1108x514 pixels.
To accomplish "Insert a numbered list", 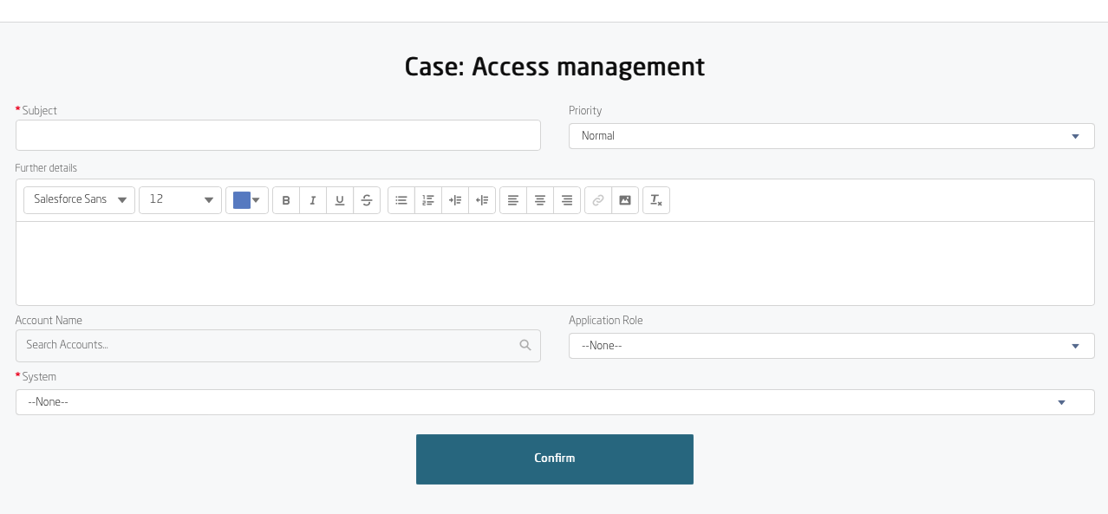I will 428,200.
